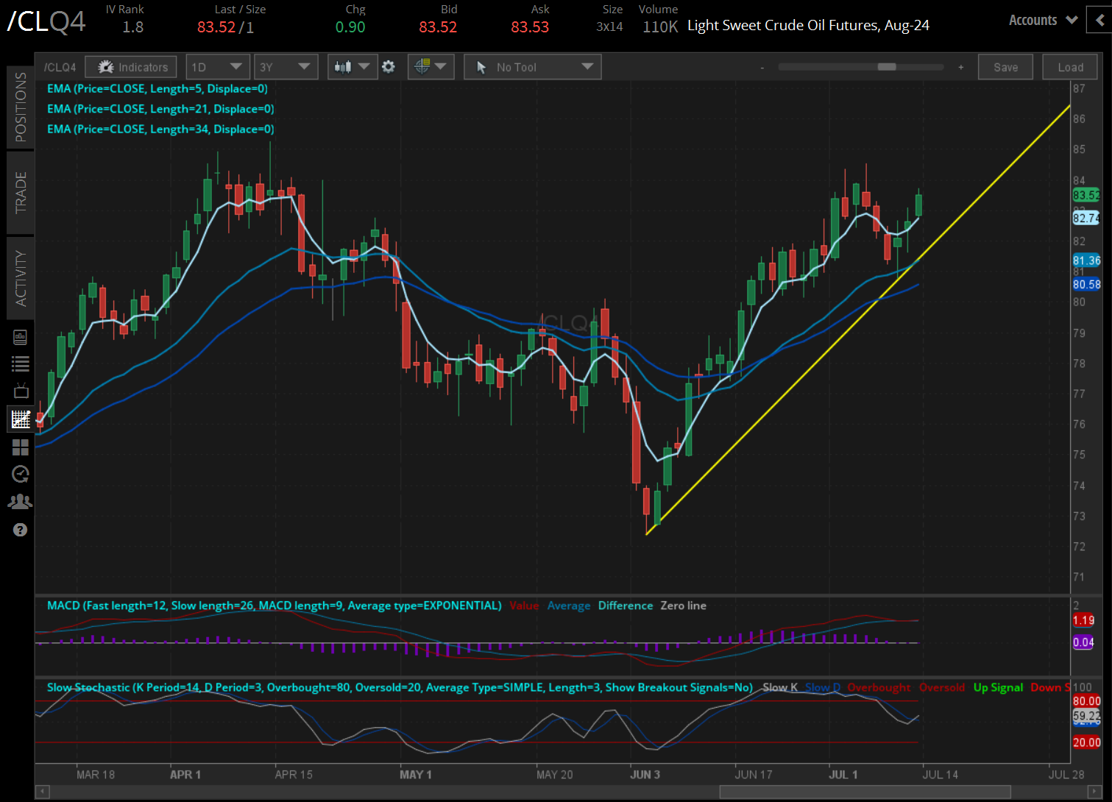1112x802 pixels.
Task: Click the 82.74 EMA price axis tag
Action: 1086,218
